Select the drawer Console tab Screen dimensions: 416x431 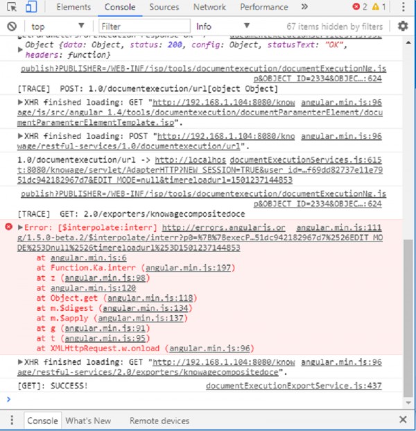(42, 421)
